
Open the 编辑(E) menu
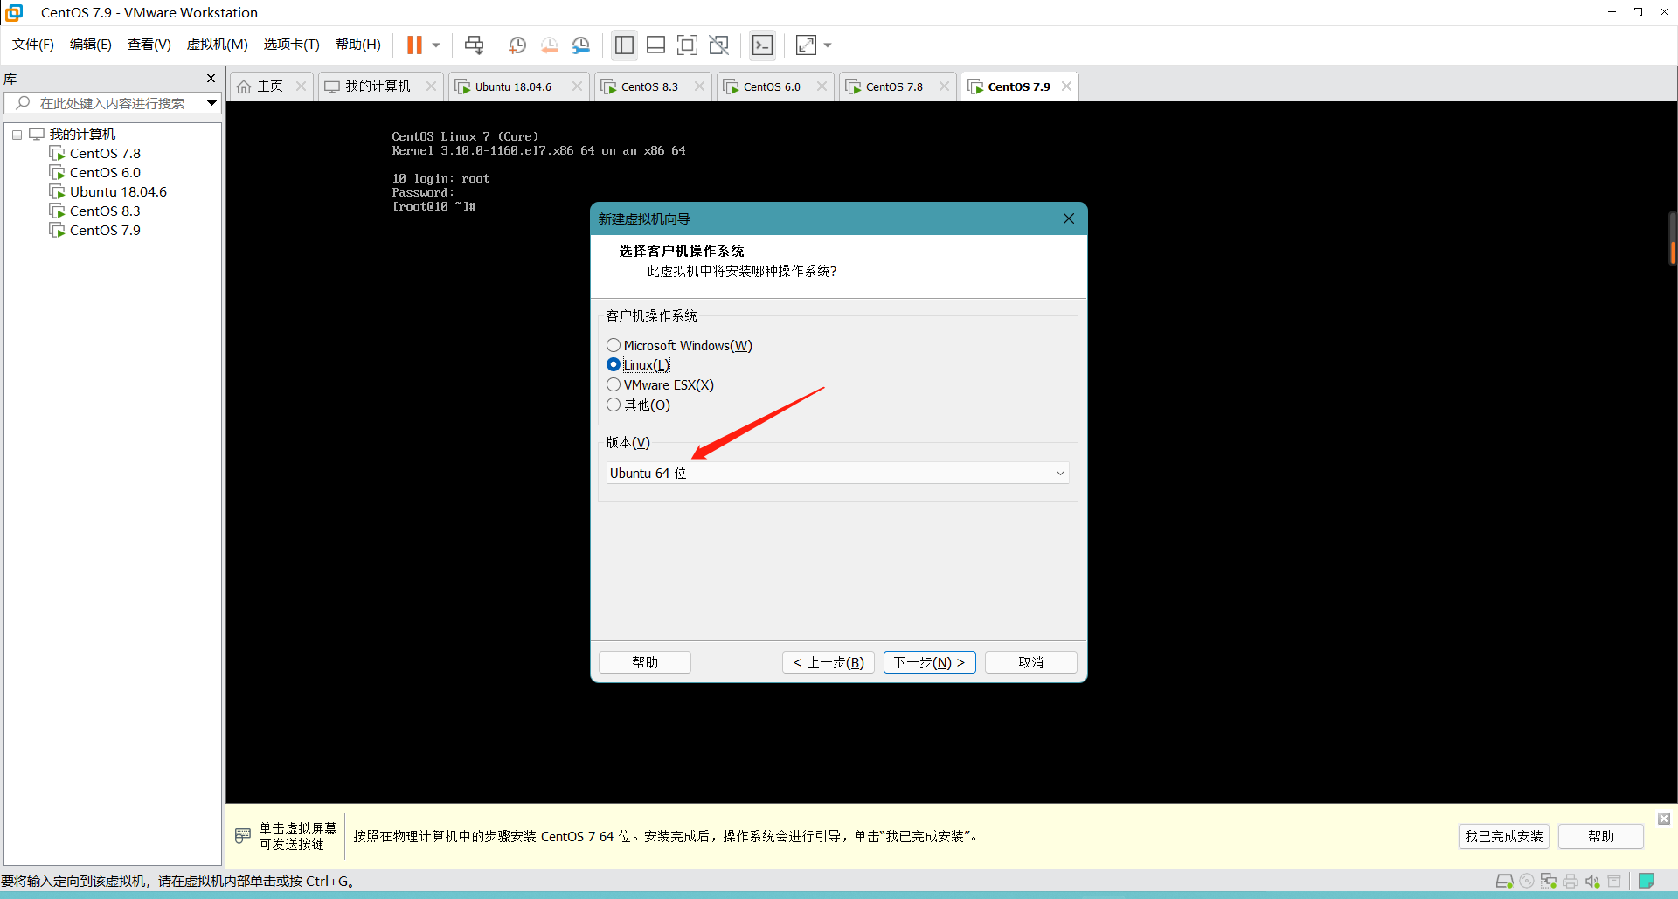[x=91, y=45]
